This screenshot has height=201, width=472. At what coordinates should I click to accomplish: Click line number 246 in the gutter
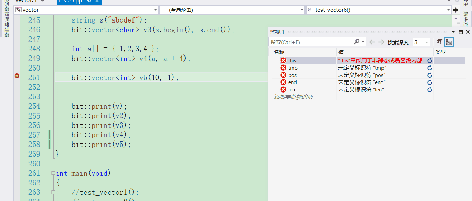[34, 30]
